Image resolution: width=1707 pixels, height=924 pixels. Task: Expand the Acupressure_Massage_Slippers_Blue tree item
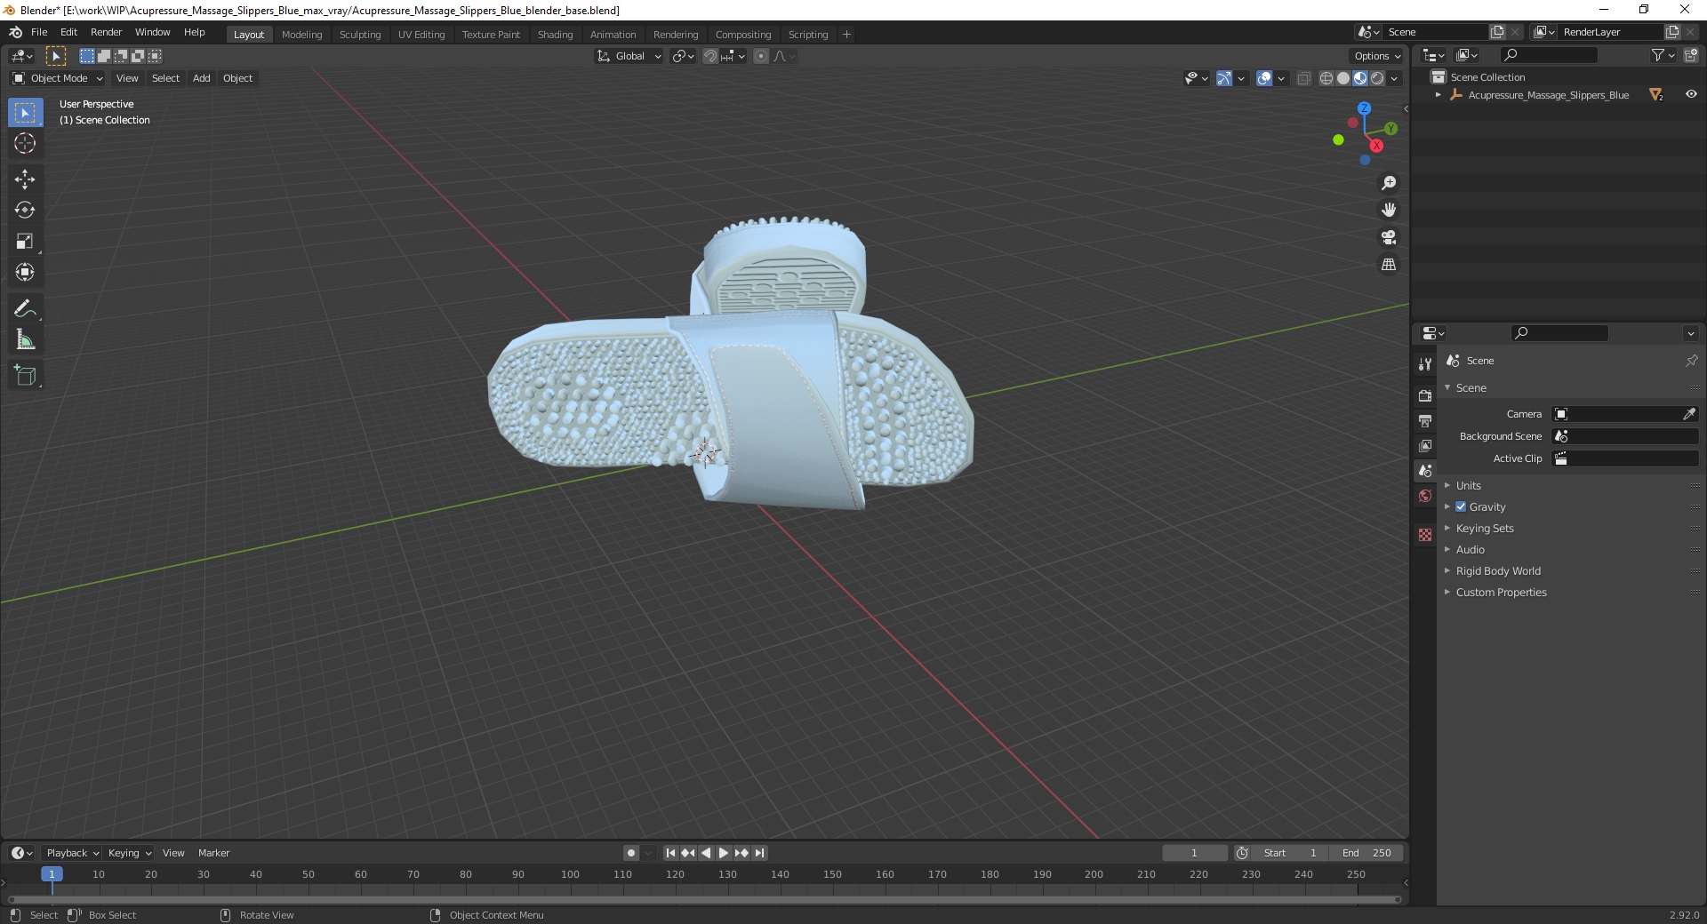pos(1439,95)
